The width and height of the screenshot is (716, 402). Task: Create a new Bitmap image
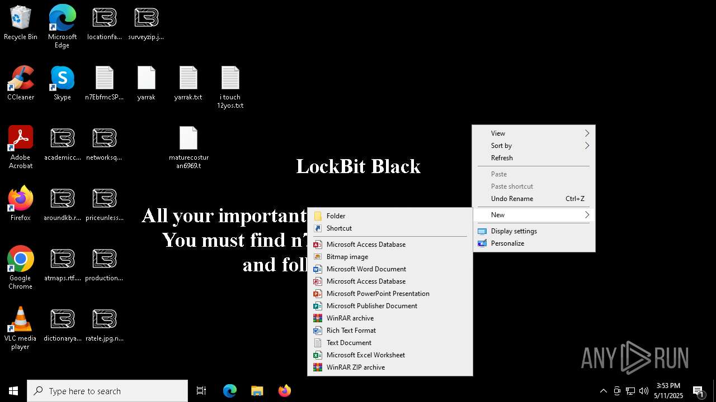[390, 257]
